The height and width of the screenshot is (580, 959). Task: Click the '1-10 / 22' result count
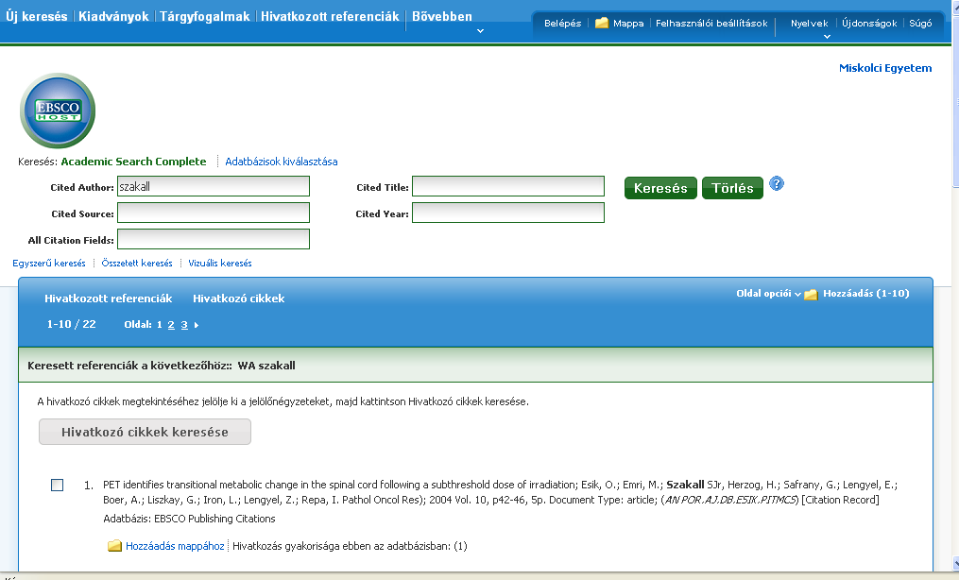72,324
